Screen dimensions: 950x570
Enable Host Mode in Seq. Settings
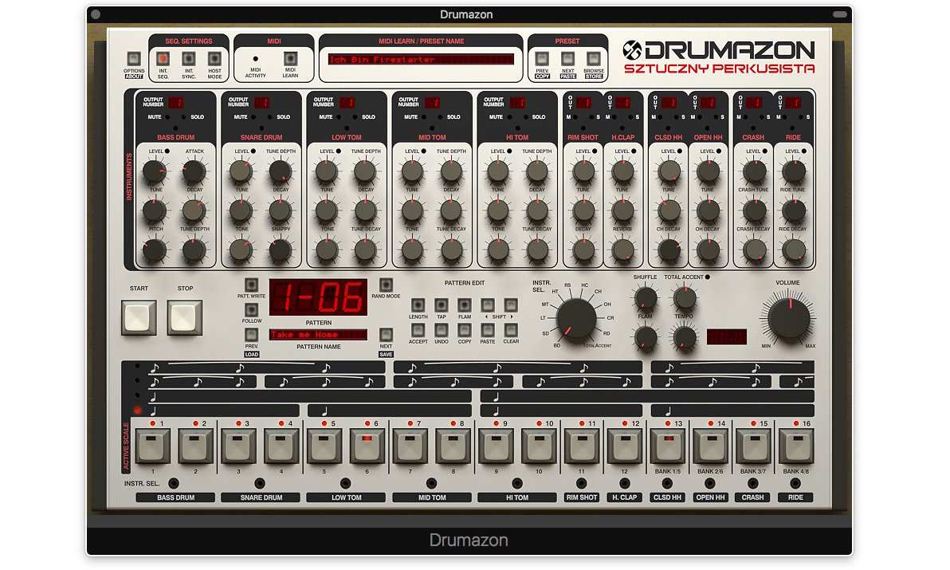tap(214, 59)
